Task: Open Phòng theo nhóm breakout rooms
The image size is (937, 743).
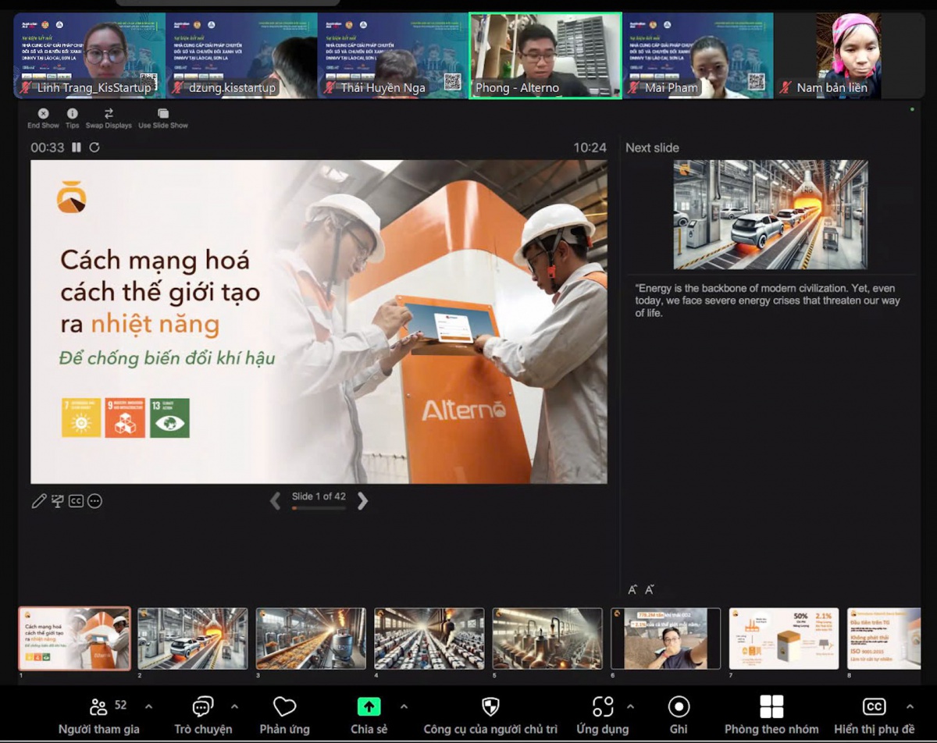Action: [x=771, y=715]
